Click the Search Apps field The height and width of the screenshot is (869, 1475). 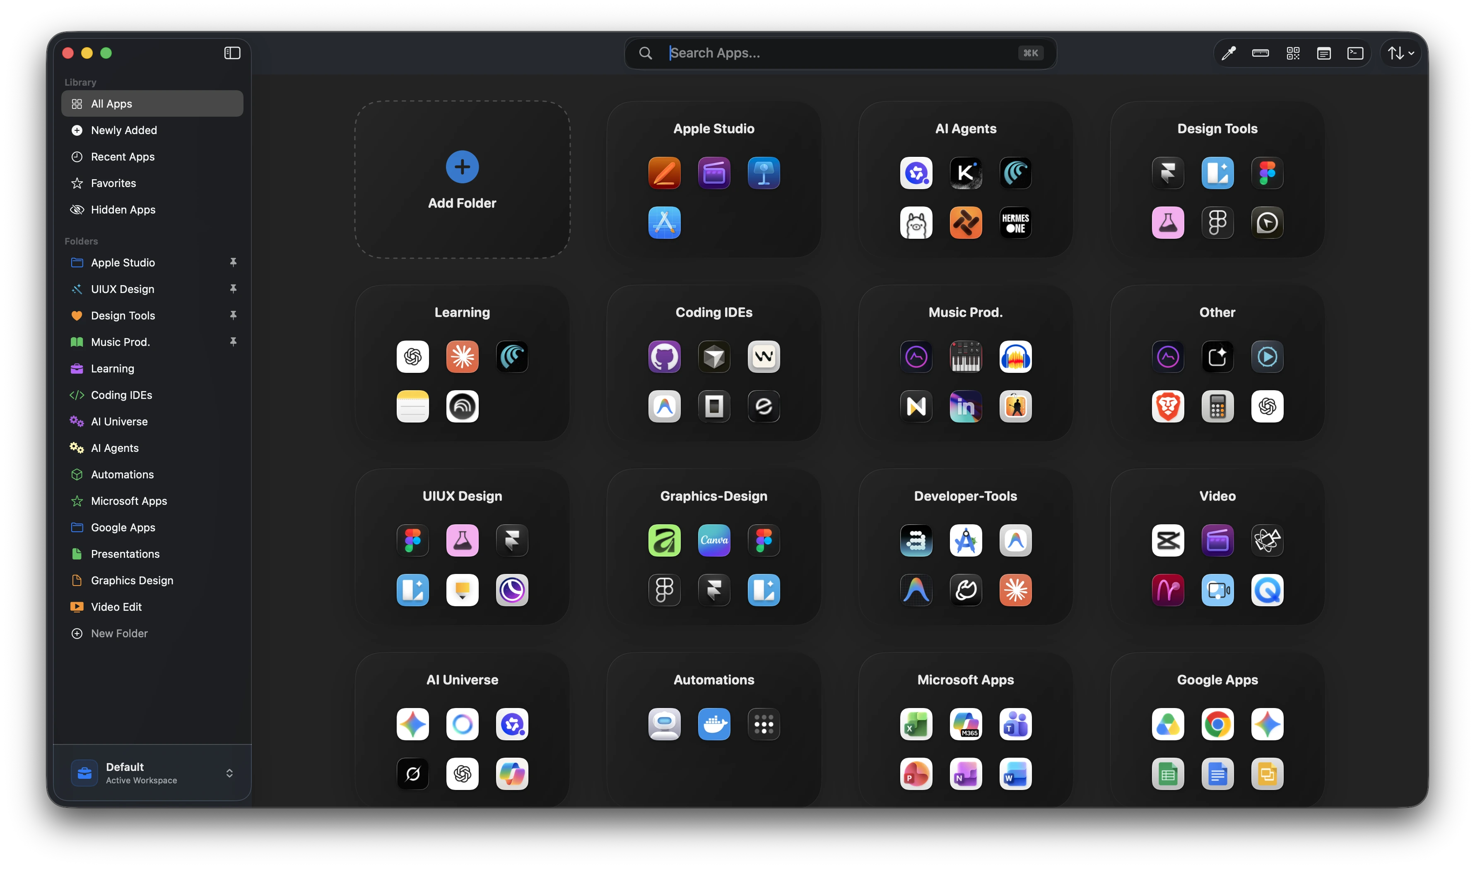point(840,53)
